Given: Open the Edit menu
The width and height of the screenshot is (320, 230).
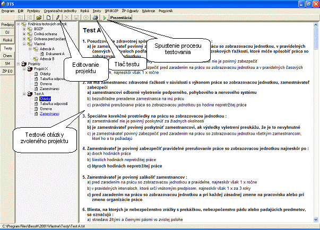Looking at the screenshot, I should 21,11.
